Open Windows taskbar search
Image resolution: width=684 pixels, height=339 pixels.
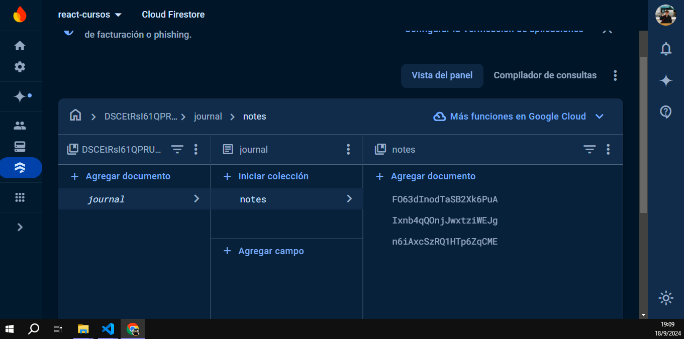[34, 329]
